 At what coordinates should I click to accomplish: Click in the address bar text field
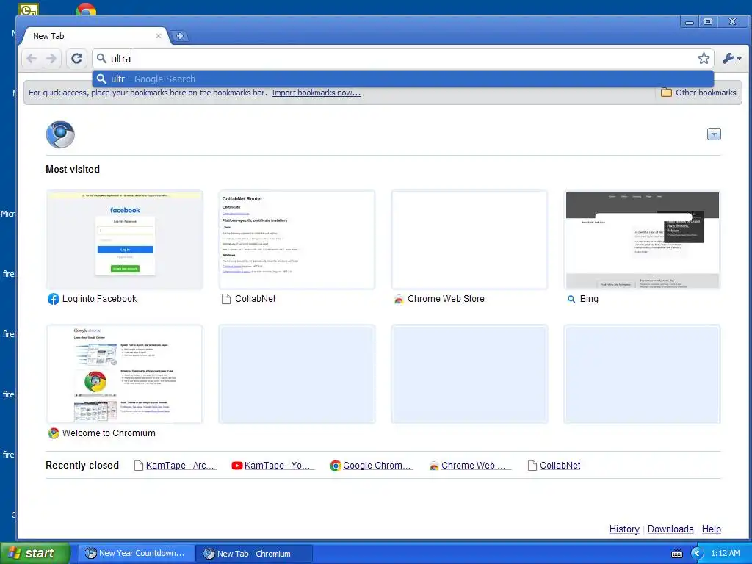click(402, 59)
